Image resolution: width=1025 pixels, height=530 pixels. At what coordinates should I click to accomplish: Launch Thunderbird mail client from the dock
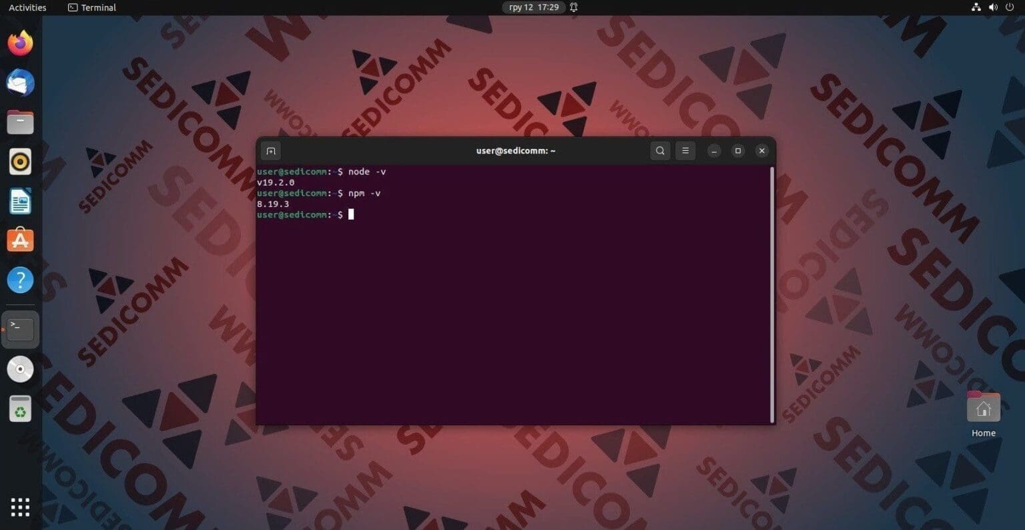pos(20,82)
